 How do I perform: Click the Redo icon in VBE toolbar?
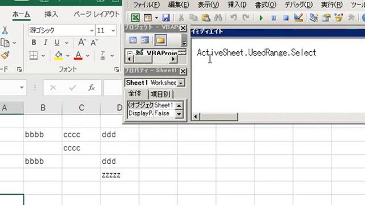tap(246, 18)
